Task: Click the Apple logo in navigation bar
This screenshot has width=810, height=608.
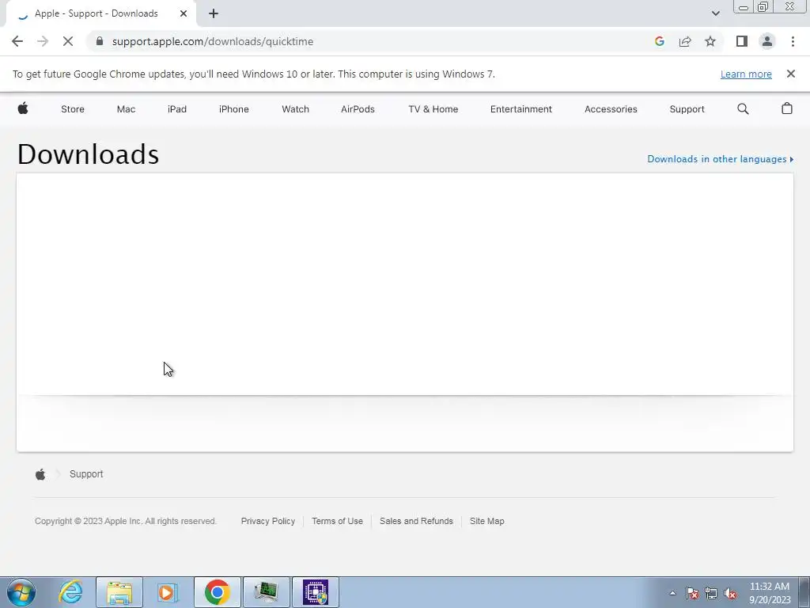Action: [23, 108]
